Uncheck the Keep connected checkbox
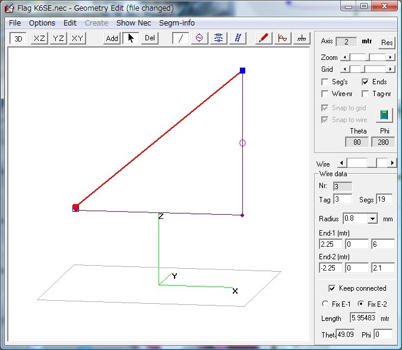Screen dimensions: 402x350 332,288
